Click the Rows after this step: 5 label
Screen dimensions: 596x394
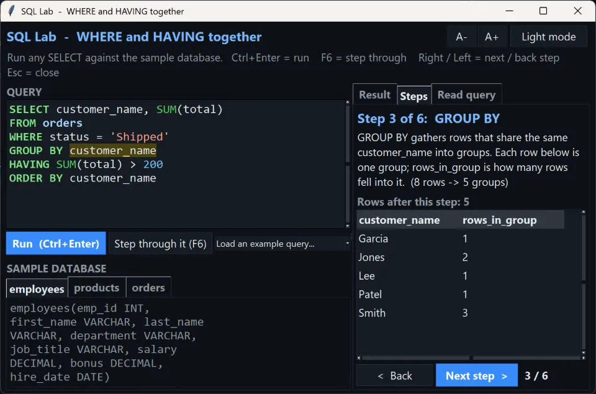413,201
